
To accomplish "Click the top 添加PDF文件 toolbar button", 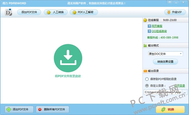I will coord(29,12).
